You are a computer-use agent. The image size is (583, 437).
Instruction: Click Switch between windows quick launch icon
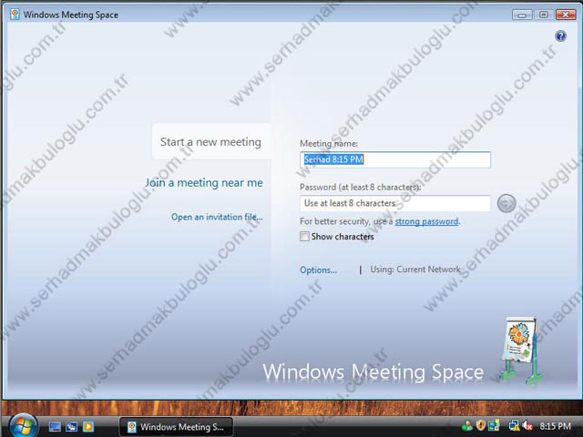pyautogui.click(x=71, y=427)
